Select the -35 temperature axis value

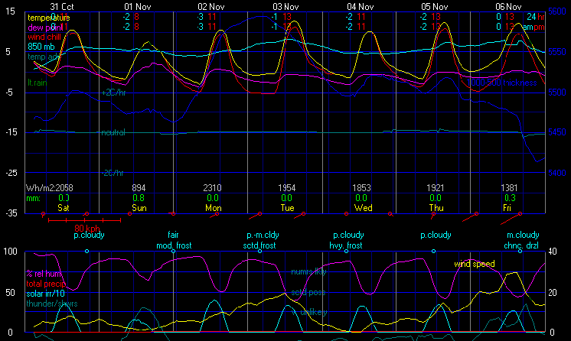click(x=11, y=213)
